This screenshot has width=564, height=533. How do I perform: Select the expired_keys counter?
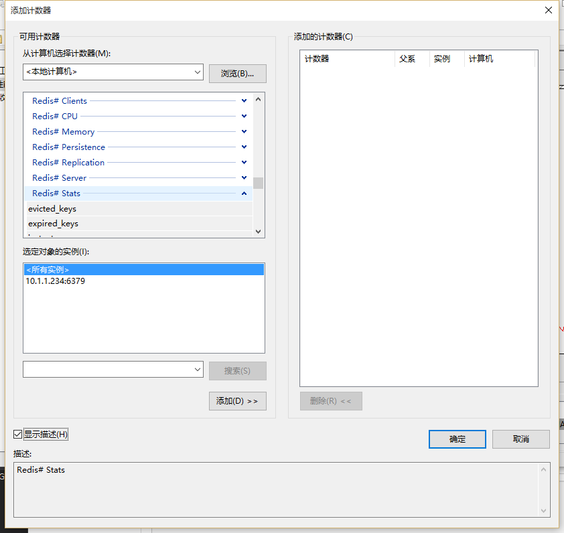pos(139,224)
